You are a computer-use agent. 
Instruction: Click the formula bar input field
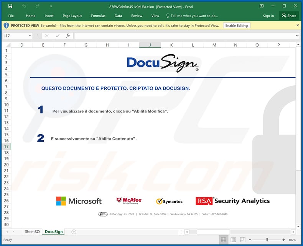pyautogui.click(x=184, y=36)
